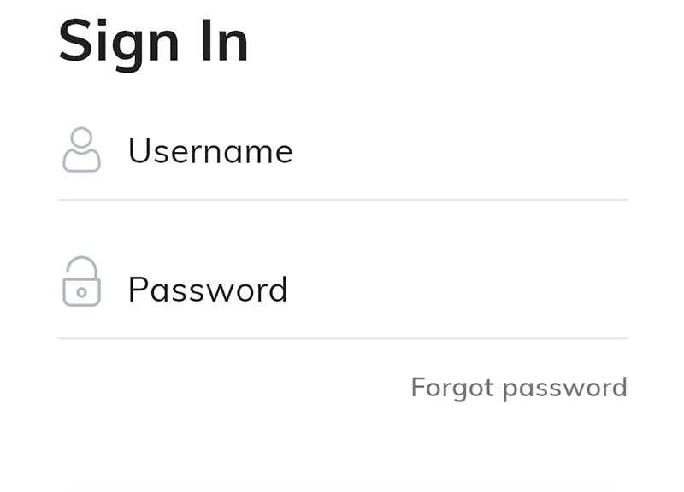Click empty area right of Password text
Screen dimensions: 684x492
458,290
